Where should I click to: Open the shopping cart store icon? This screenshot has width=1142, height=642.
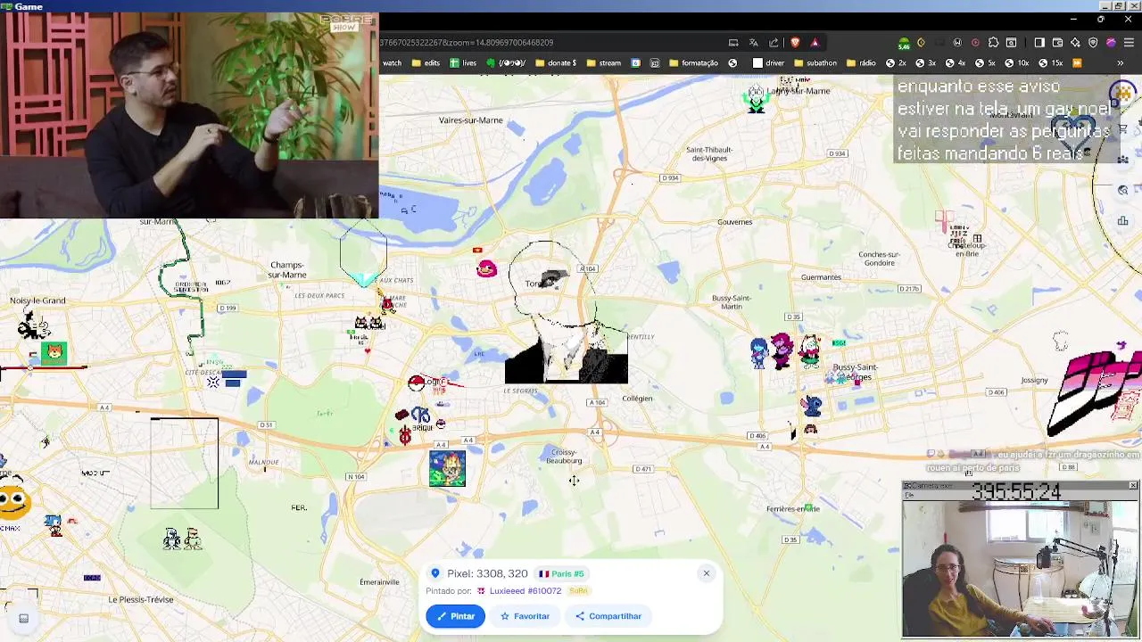click(x=1122, y=130)
